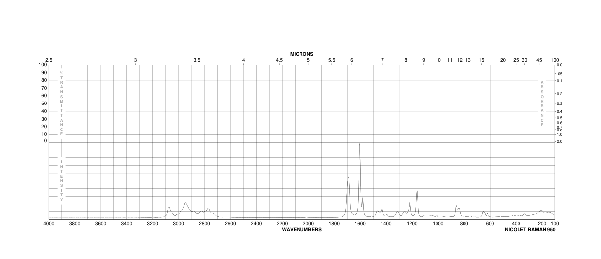Click the 2.5 micron scale label
This screenshot has height=259, width=601.
tap(49, 60)
